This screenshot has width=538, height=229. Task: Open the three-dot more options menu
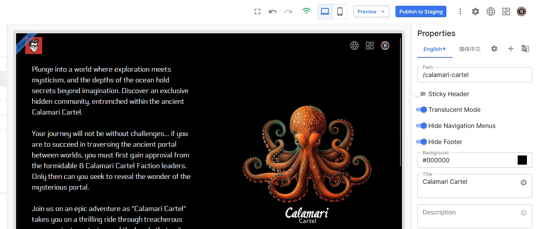(x=460, y=11)
